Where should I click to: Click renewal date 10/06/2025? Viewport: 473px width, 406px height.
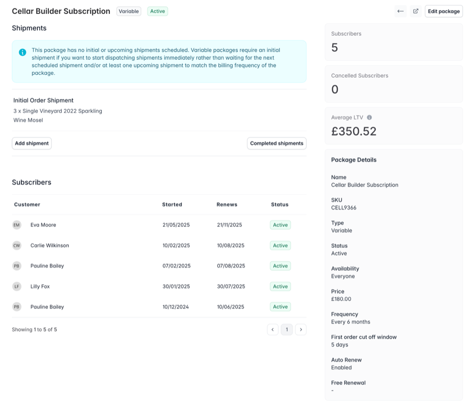231,307
